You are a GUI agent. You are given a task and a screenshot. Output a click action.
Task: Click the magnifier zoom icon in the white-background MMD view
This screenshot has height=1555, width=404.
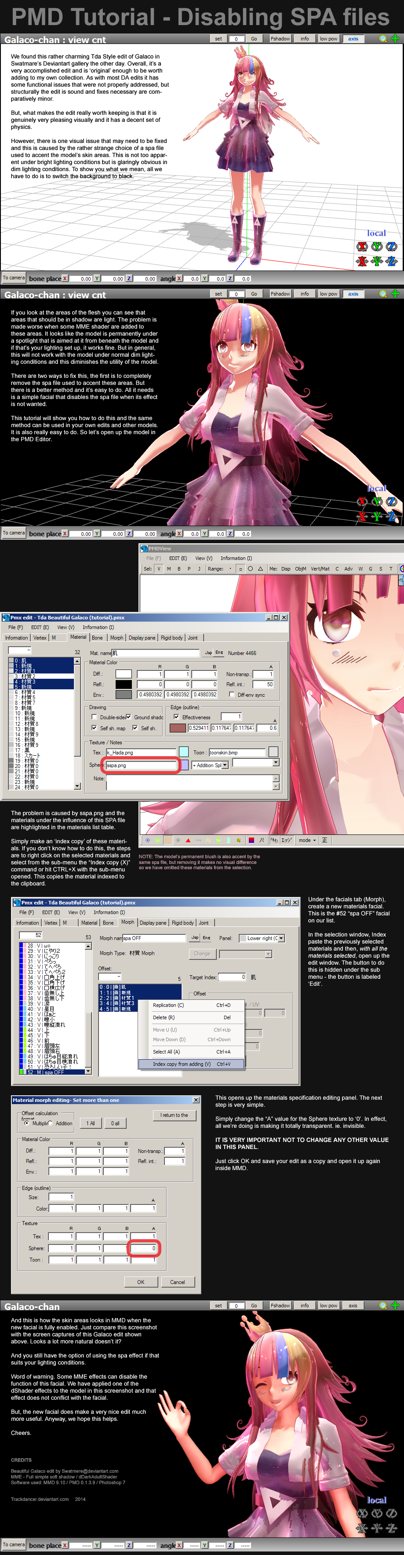coord(382,39)
